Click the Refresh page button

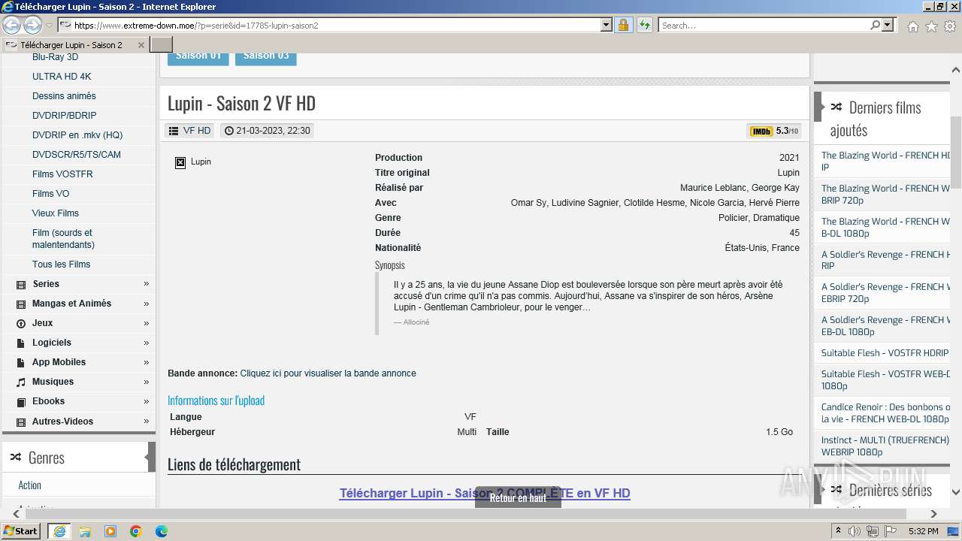tap(644, 25)
